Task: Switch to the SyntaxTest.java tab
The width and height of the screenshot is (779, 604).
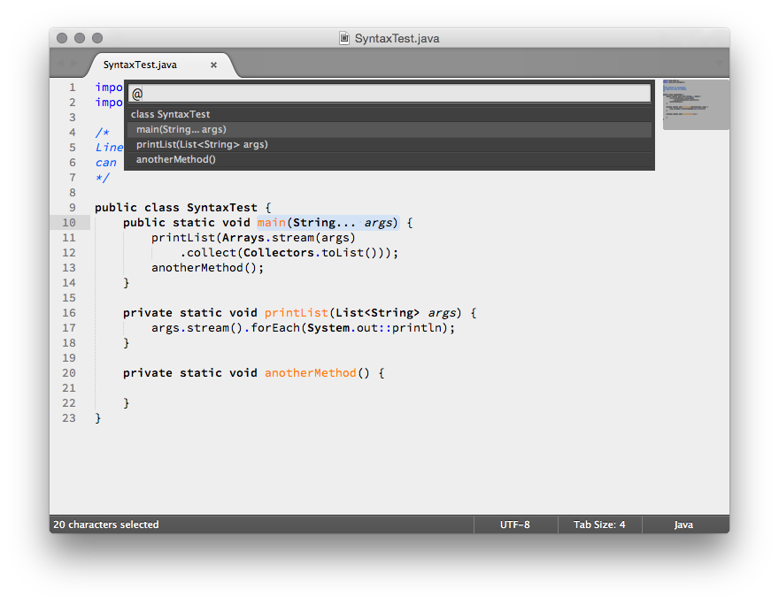Action: tap(140, 65)
